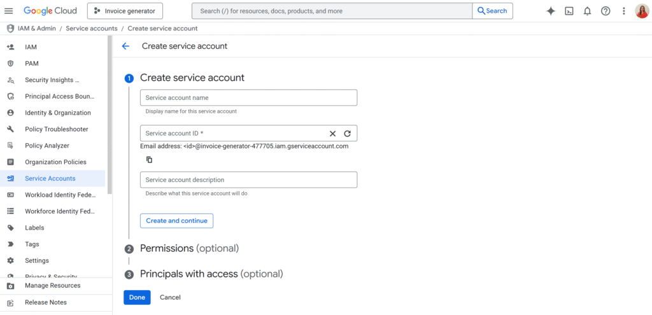Click the Service accounts breadcrumb link

point(92,29)
